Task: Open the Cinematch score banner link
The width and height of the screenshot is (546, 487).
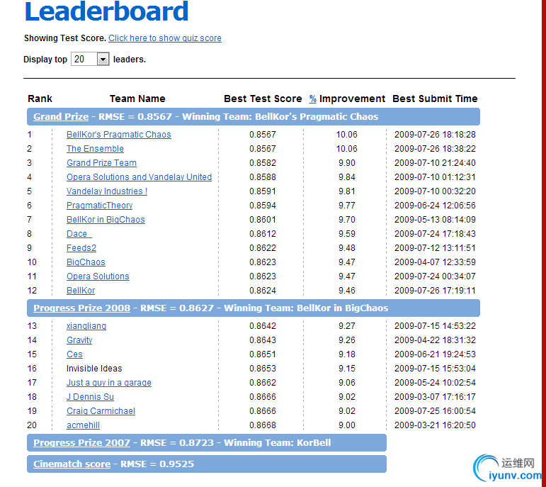Action: tap(72, 464)
